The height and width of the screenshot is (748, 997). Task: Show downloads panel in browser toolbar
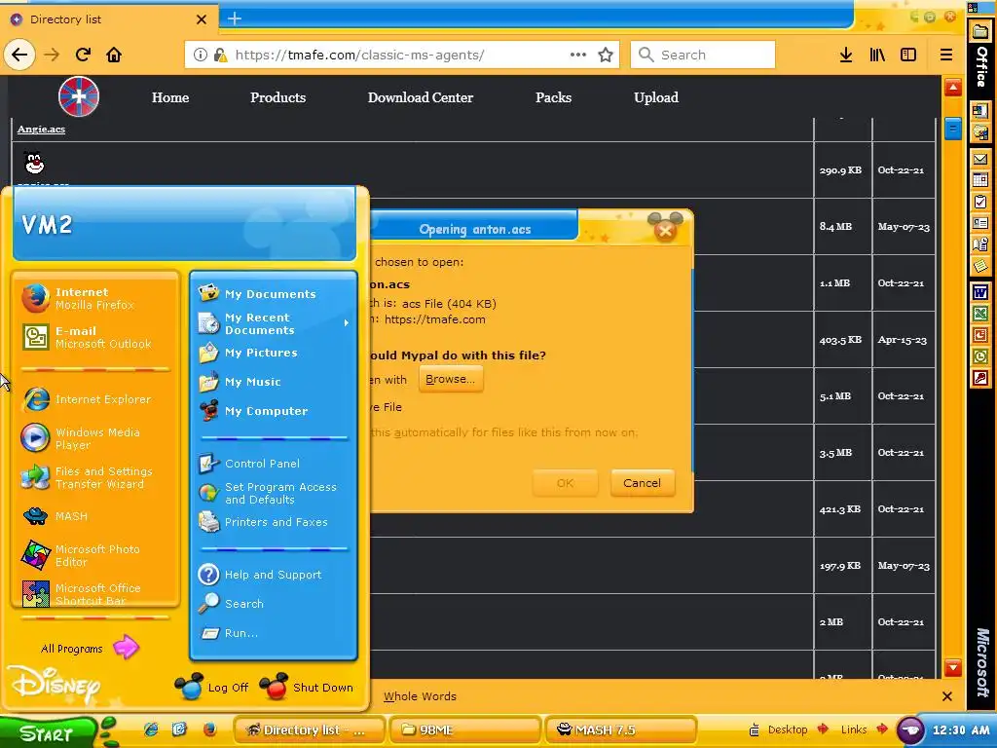(x=846, y=55)
